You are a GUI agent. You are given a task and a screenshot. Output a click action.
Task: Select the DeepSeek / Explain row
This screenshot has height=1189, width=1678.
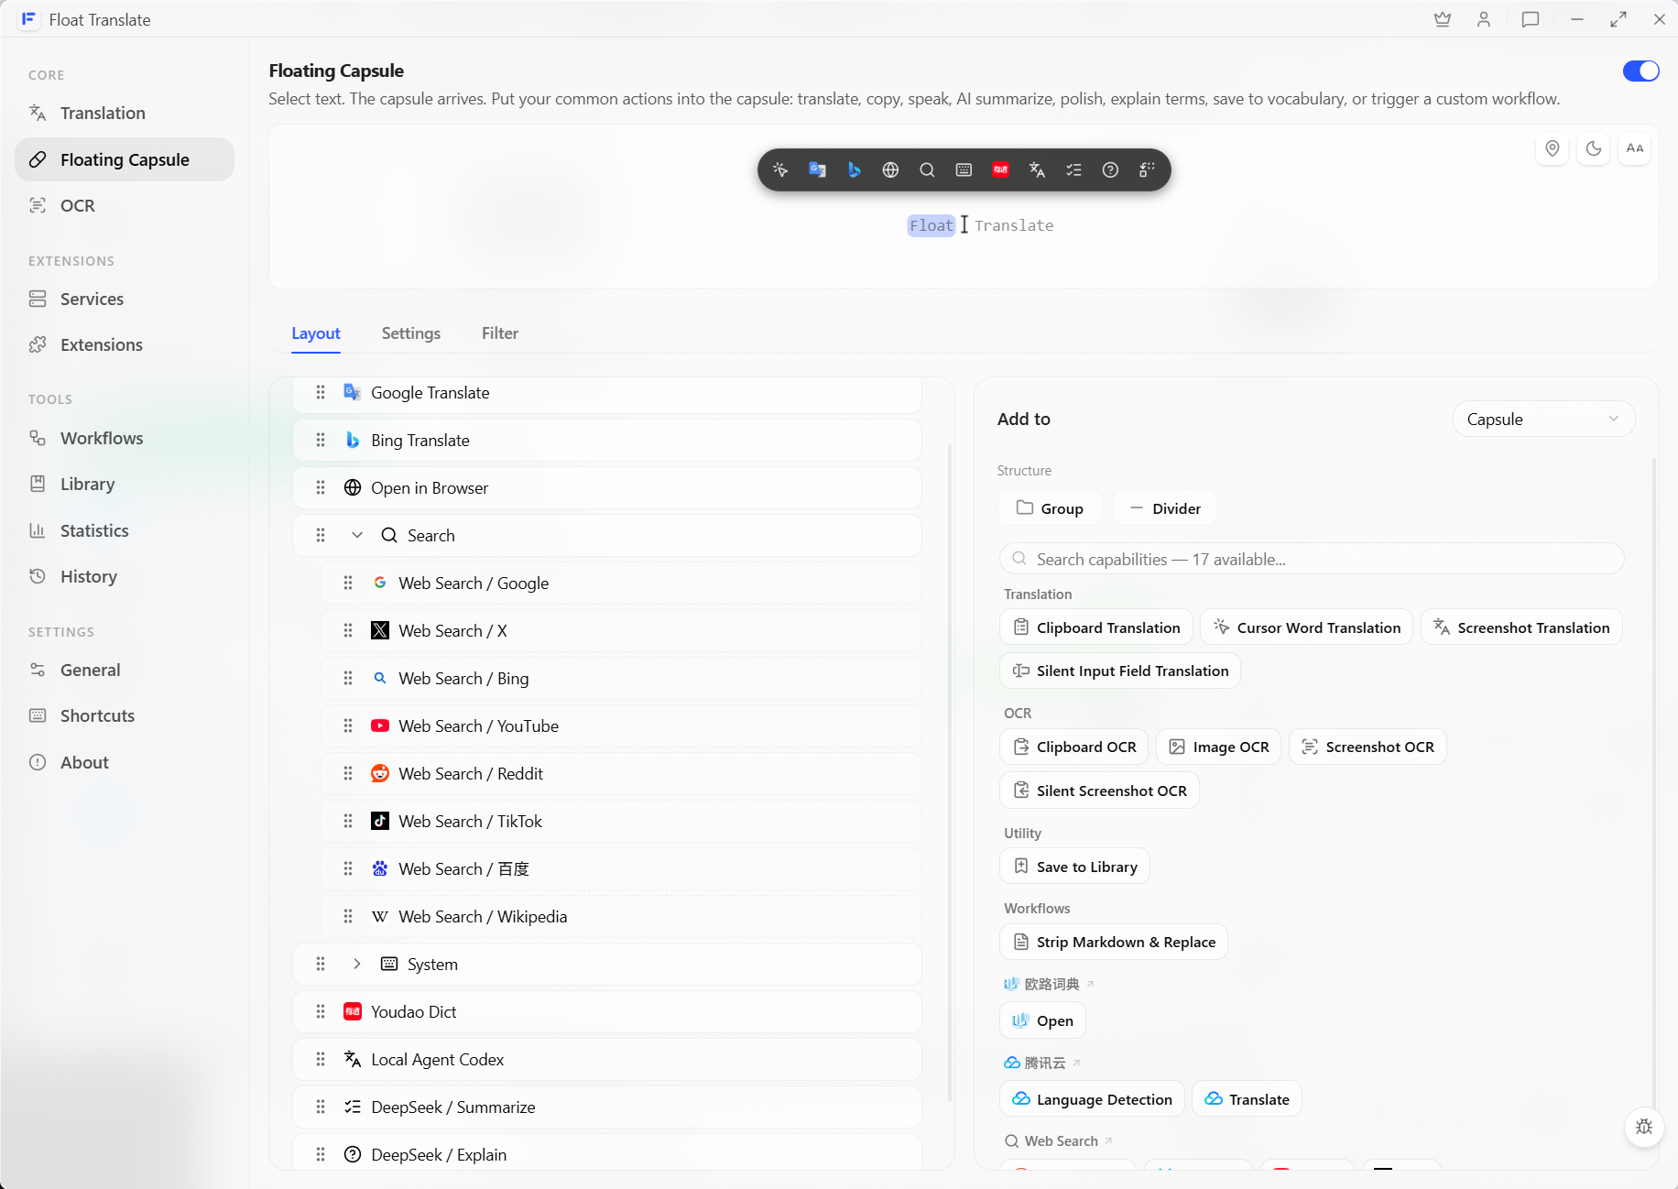pyautogui.click(x=607, y=1152)
